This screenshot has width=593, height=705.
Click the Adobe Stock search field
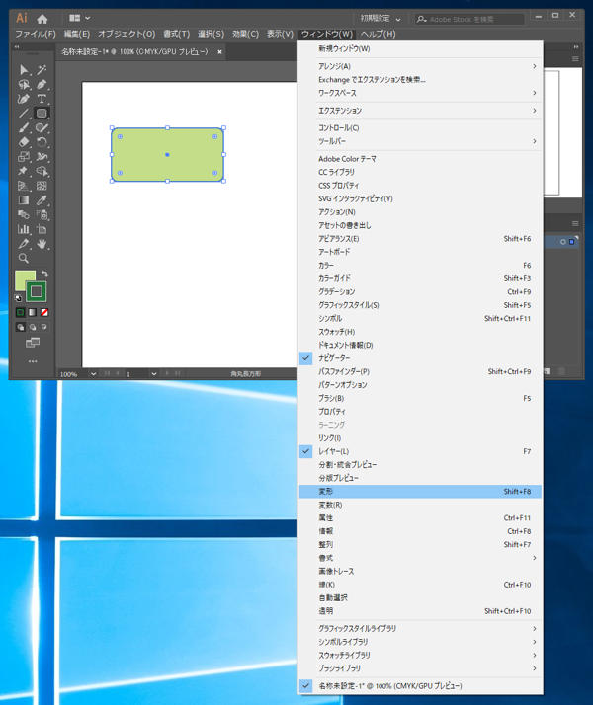tap(469, 19)
